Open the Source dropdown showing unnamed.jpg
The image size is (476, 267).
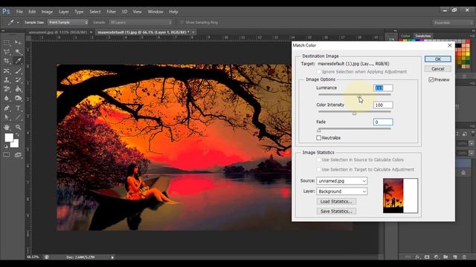click(342, 181)
